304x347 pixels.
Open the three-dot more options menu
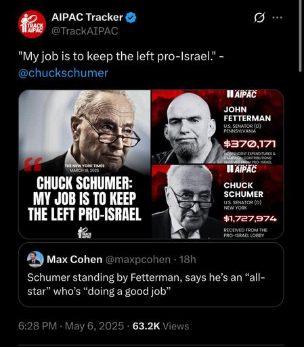[x=278, y=18]
